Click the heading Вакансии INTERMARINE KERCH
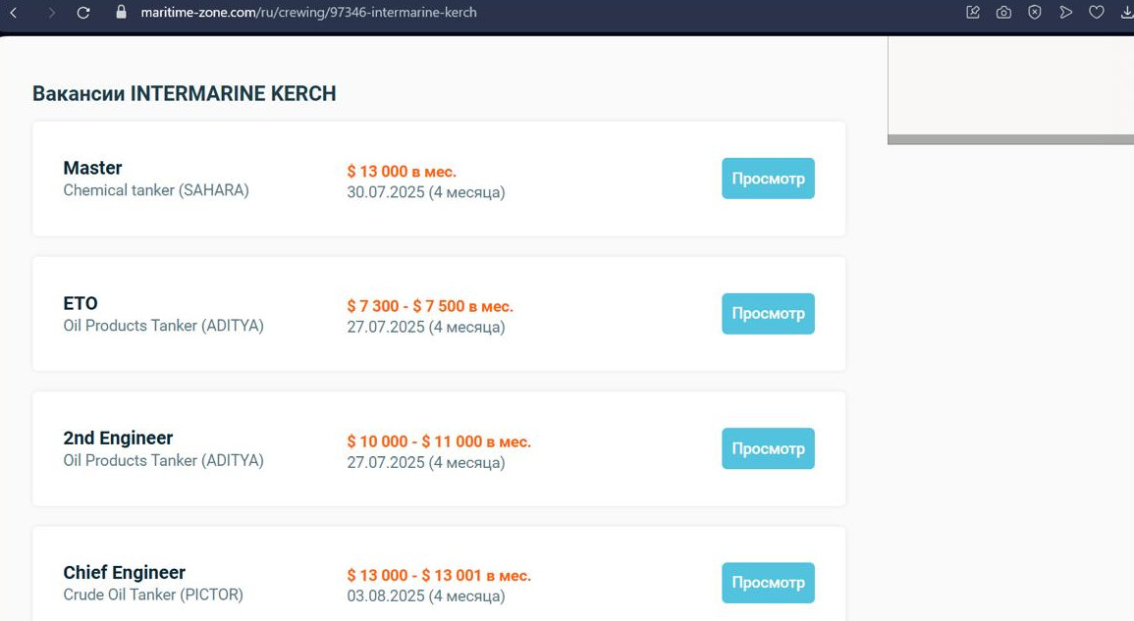1134x621 pixels. click(x=185, y=93)
